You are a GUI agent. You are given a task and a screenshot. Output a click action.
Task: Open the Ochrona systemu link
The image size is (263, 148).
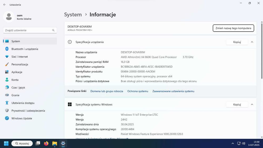point(138,91)
